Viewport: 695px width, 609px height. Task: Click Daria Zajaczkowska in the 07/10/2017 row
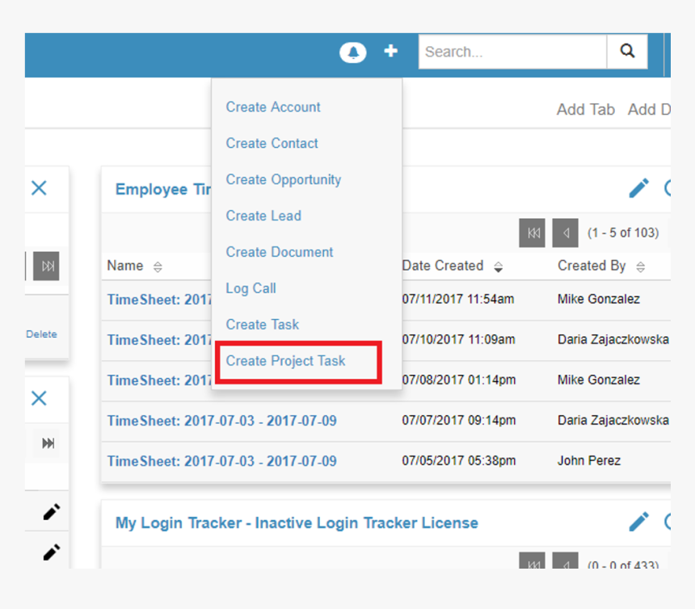pos(613,340)
